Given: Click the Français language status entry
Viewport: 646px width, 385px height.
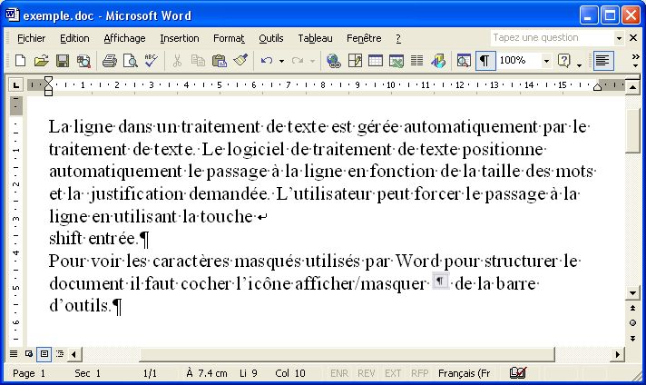Looking at the screenshot, I should tap(464, 373).
